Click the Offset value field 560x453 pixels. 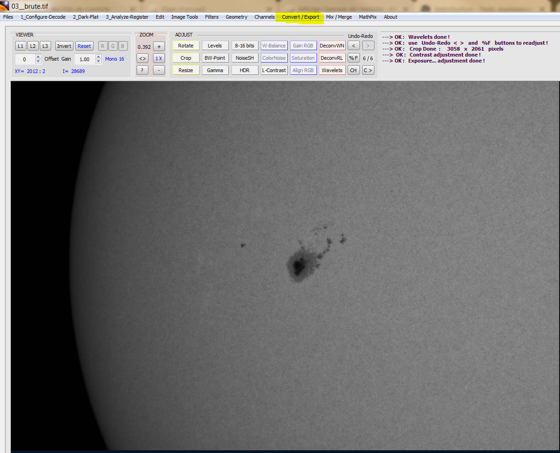click(x=25, y=59)
